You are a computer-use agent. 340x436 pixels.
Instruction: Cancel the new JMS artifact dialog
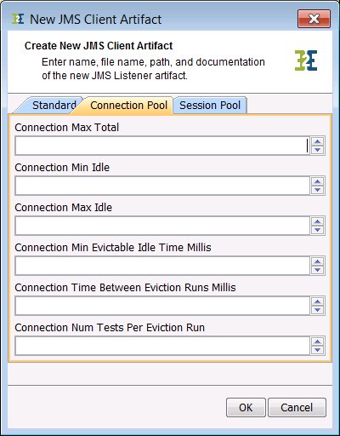297,408
